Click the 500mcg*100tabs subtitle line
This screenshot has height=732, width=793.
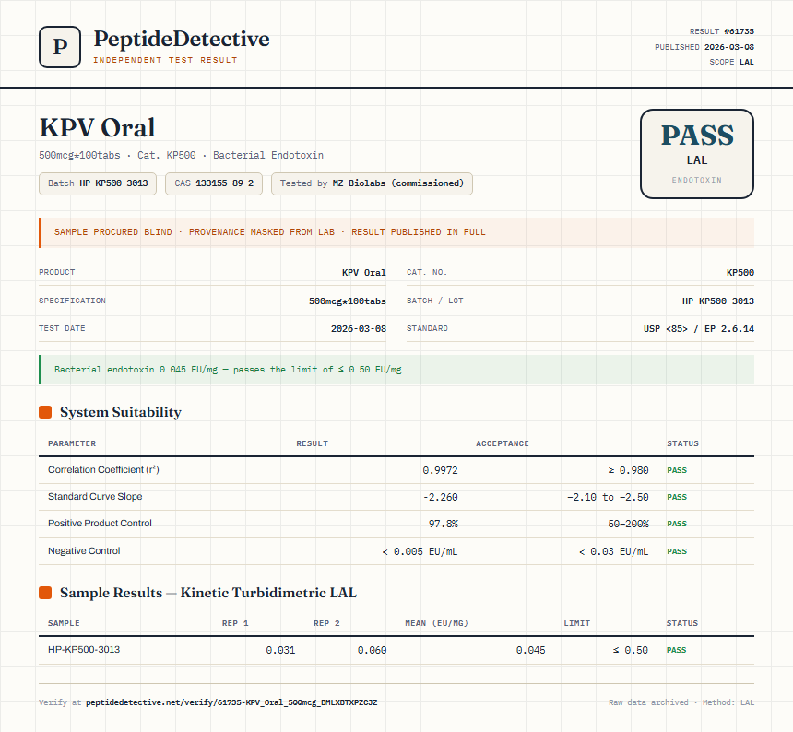181,155
